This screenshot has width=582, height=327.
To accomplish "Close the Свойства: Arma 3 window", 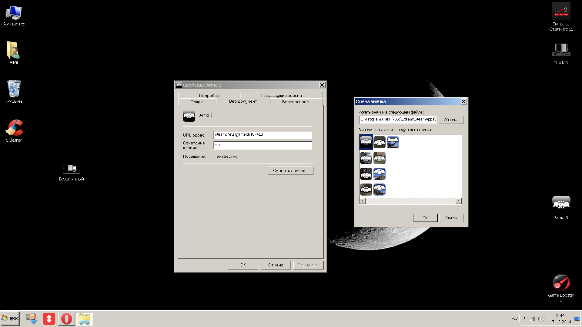I will click(322, 85).
